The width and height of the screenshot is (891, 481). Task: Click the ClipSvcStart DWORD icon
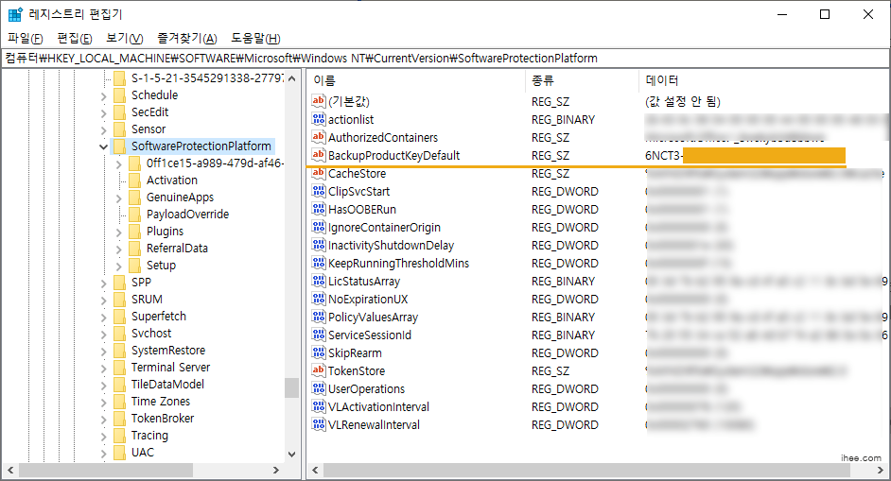318,191
